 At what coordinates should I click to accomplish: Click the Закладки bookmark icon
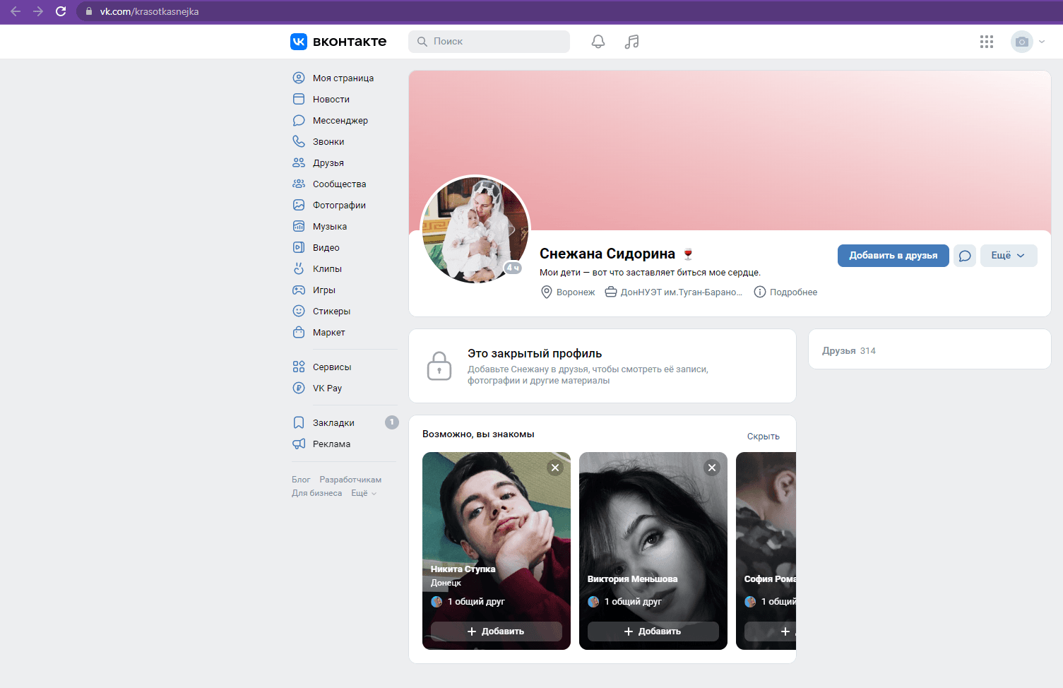click(299, 422)
